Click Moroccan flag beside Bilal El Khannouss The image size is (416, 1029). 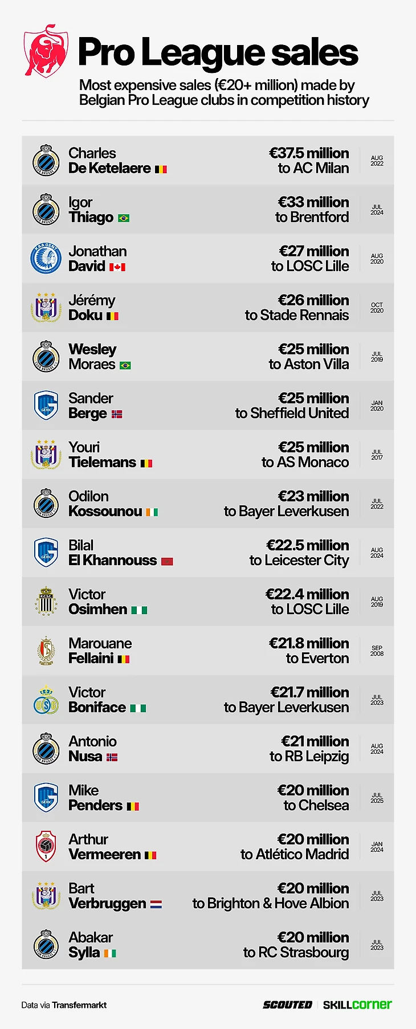167,561
